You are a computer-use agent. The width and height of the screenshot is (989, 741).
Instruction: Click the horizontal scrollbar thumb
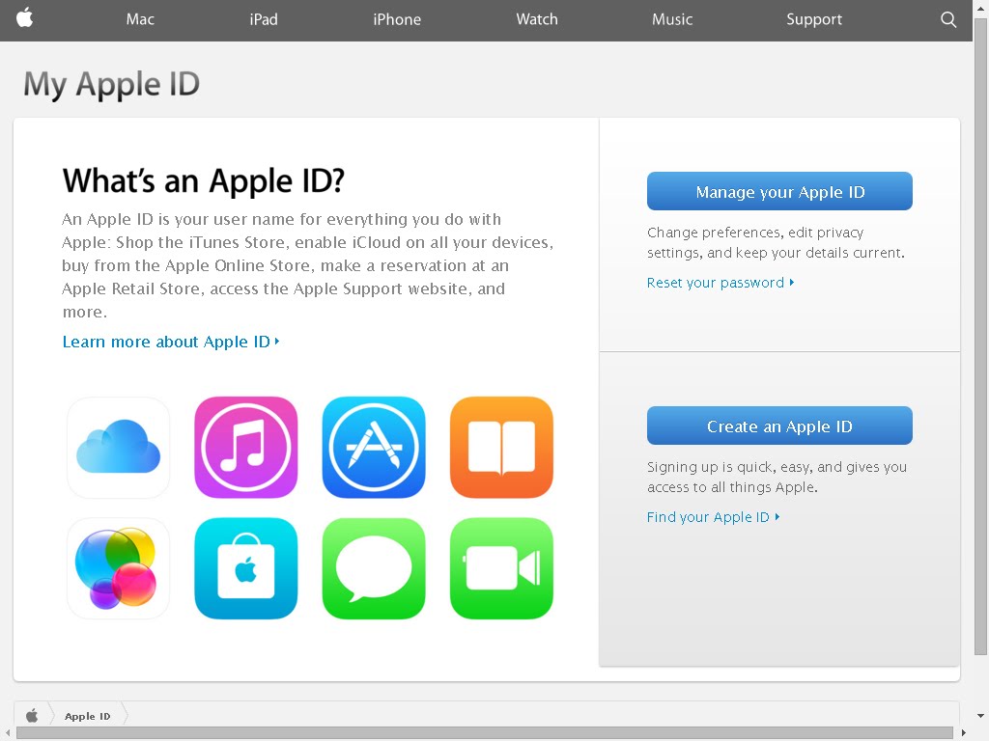[x=485, y=733]
